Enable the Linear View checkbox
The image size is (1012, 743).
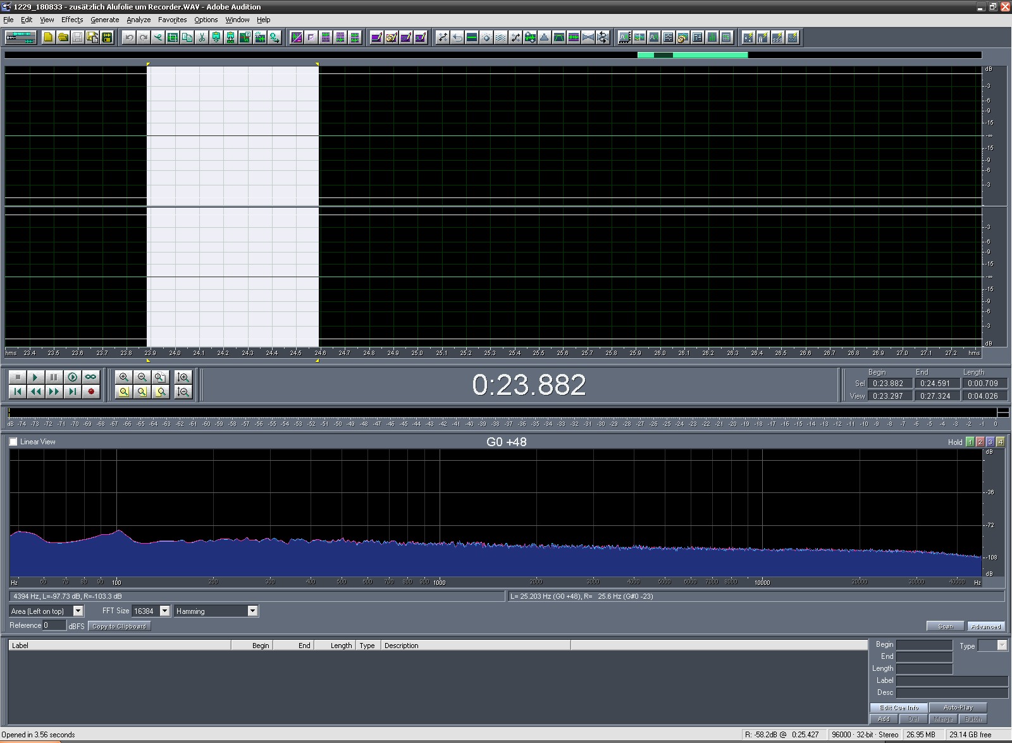pos(13,442)
